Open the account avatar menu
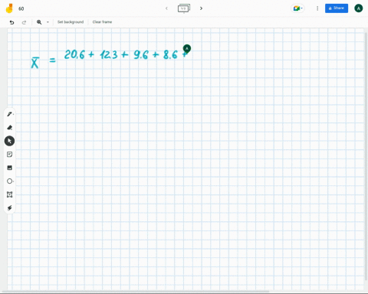 (x=359, y=8)
